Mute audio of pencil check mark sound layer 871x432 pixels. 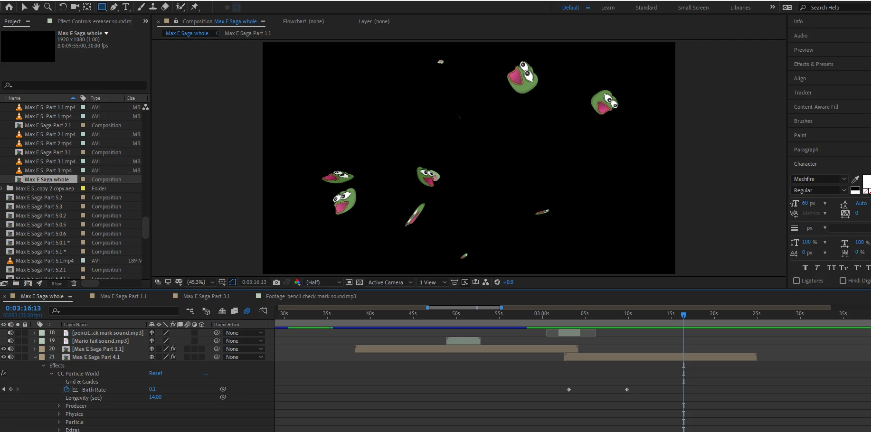11,333
